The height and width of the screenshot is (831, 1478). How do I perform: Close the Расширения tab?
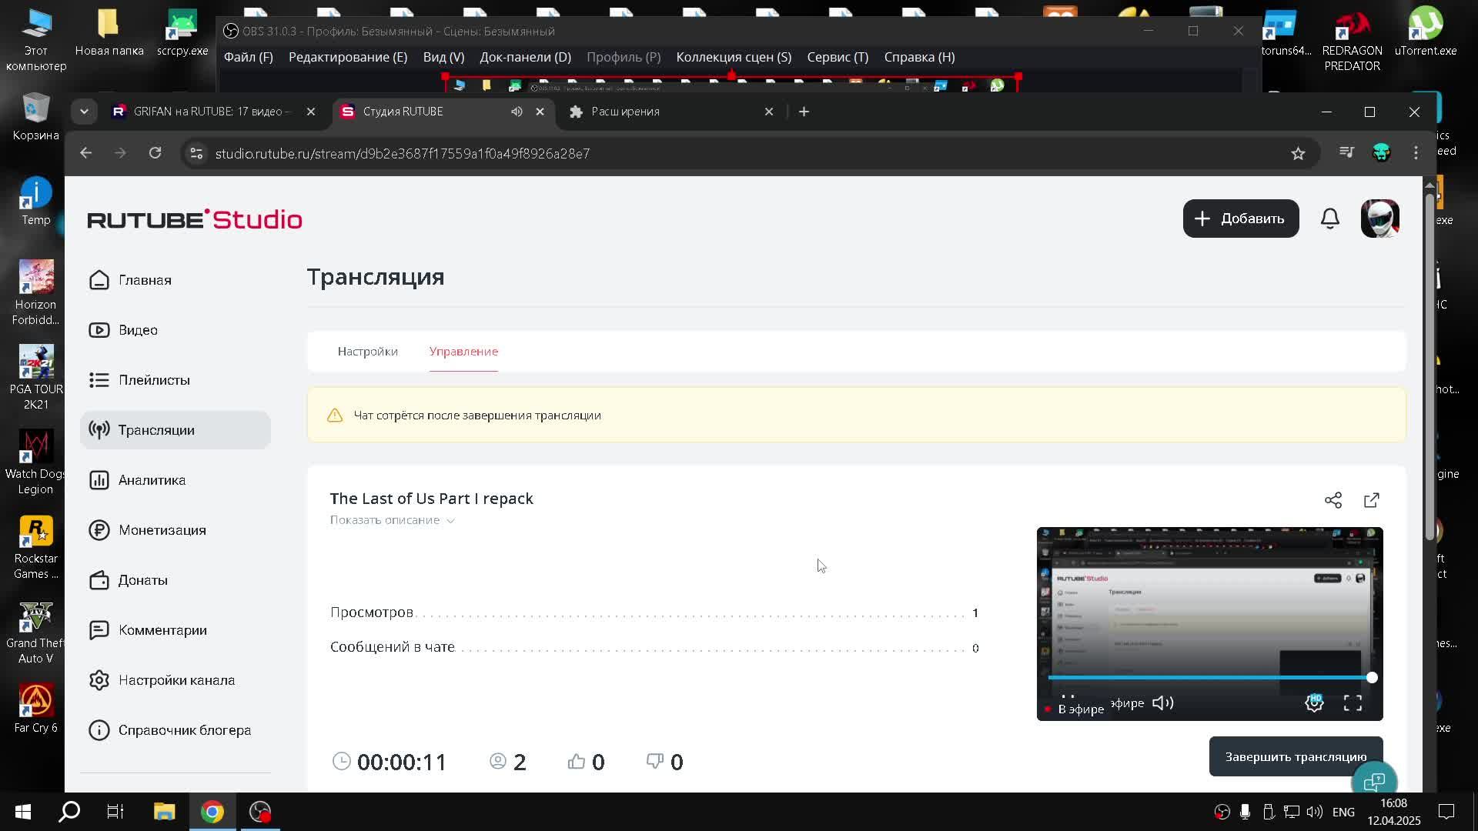768,112
